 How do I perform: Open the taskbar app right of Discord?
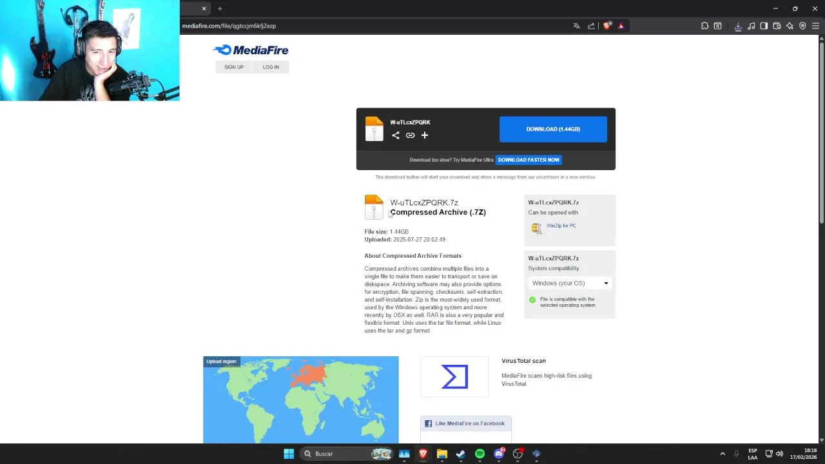(518, 454)
